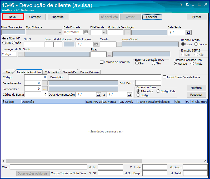210x179 pixels.
Task: Open the Departamento lookup ellipsis button
Action: point(45,83)
